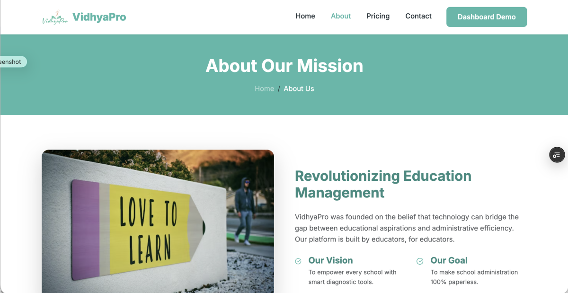The width and height of the screenshot is (568, 293).
Task: Click the Our Goal heading
Action: (x=449, y=260)
